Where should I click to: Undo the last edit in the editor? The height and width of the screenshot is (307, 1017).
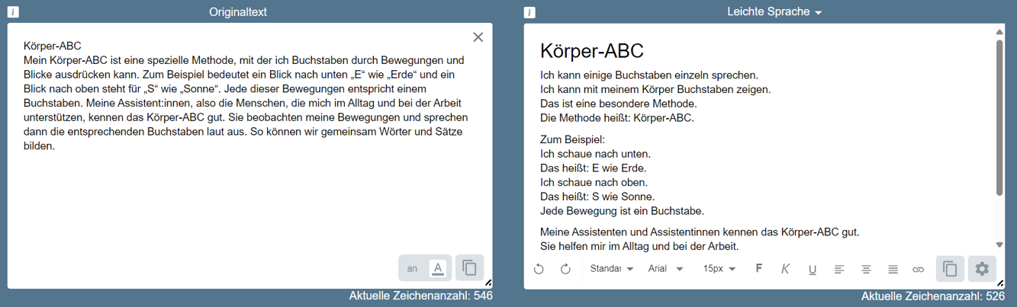tap(539, 269)
